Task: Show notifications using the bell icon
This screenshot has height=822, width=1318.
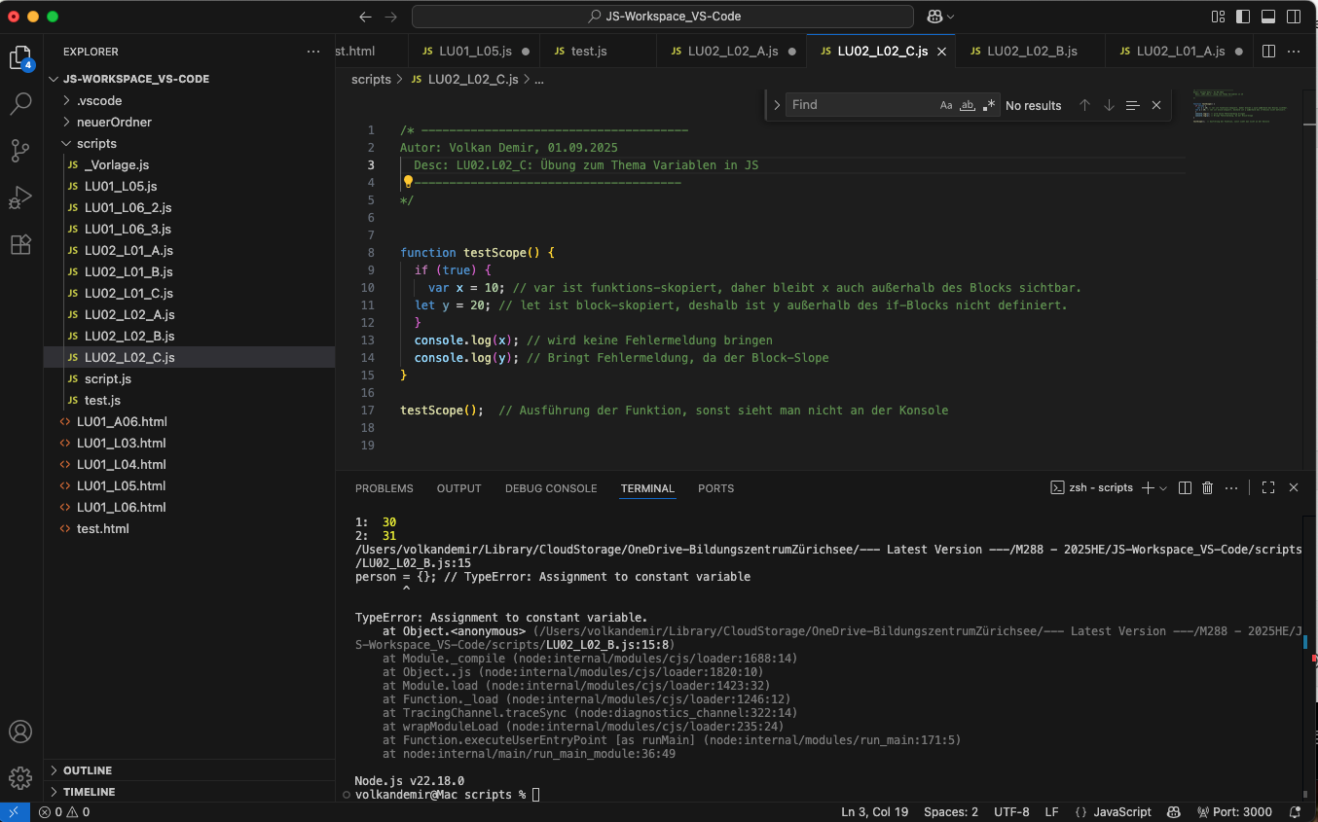Action: 1295,811
